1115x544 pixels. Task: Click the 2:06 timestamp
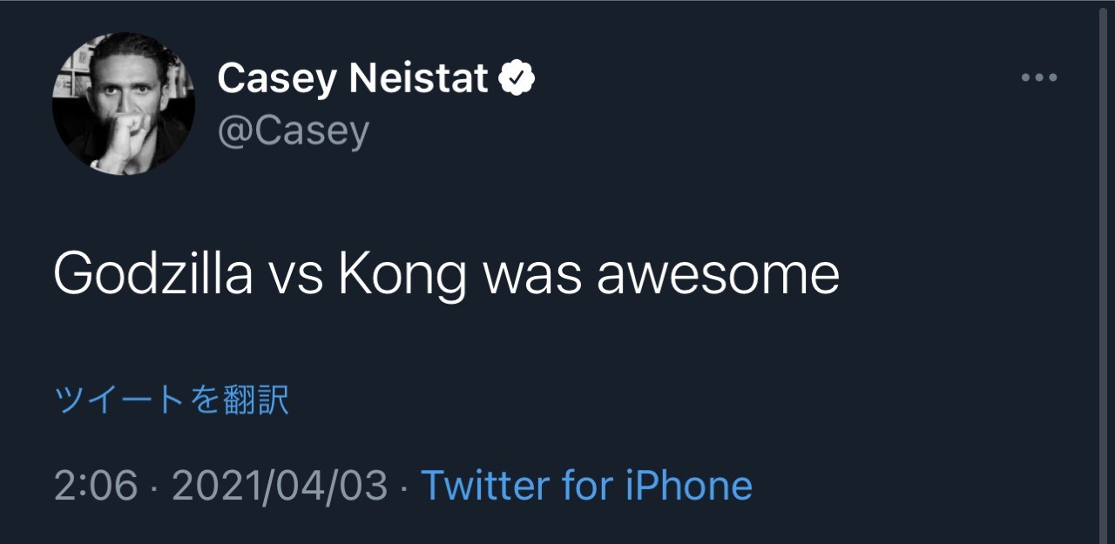pyautogui.click(x=96, y=485)
